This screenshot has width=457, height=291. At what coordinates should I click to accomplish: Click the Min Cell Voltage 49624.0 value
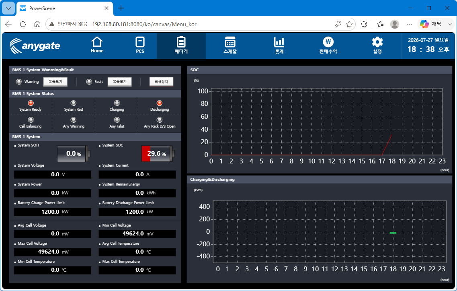(x=137, y=234)
